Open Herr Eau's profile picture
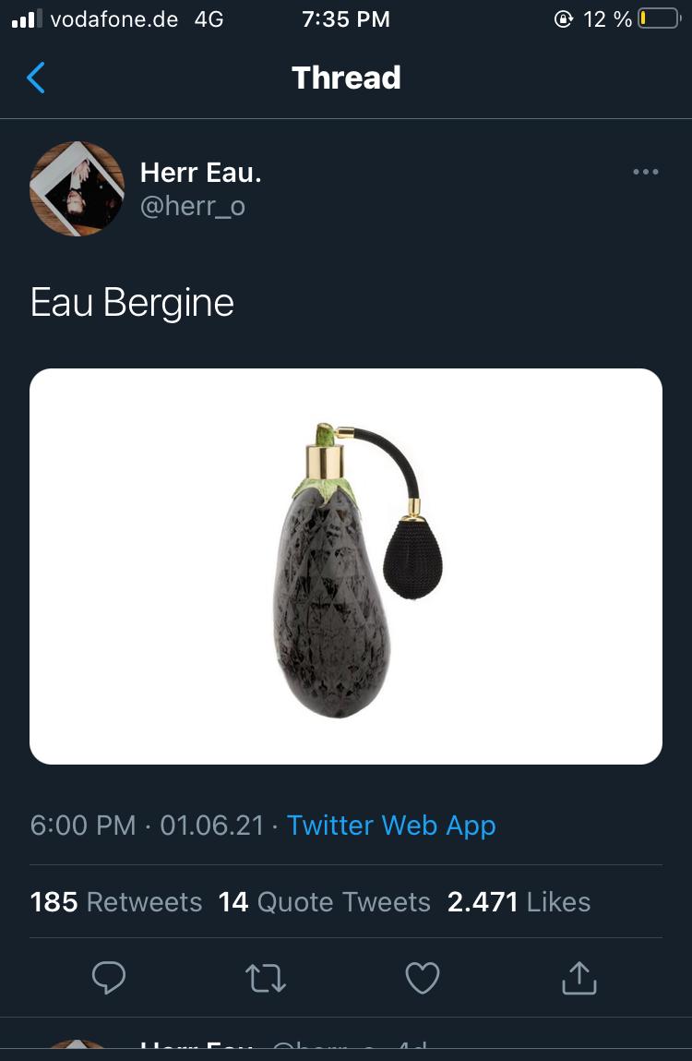This screenshot has height=1061, width=692. coord(78,188)
